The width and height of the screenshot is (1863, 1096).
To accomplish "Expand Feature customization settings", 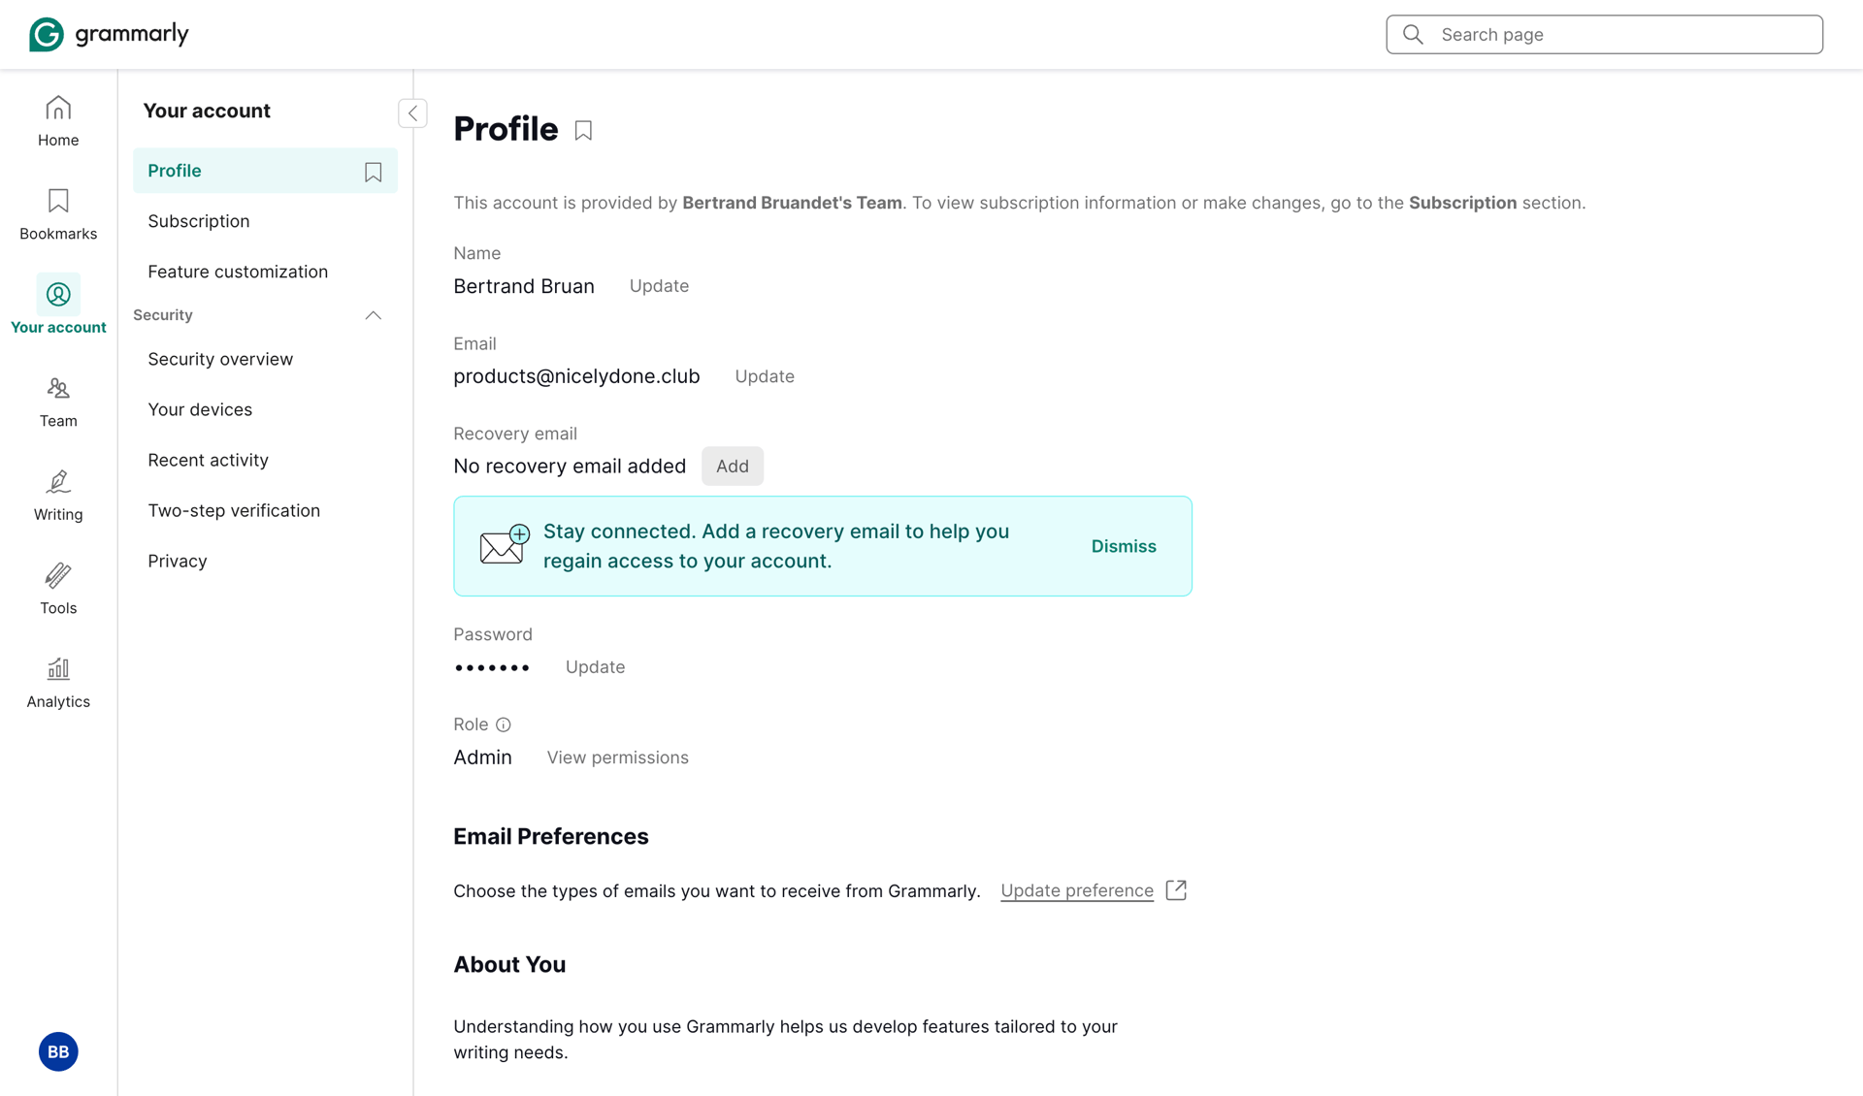I will point(237,272).
